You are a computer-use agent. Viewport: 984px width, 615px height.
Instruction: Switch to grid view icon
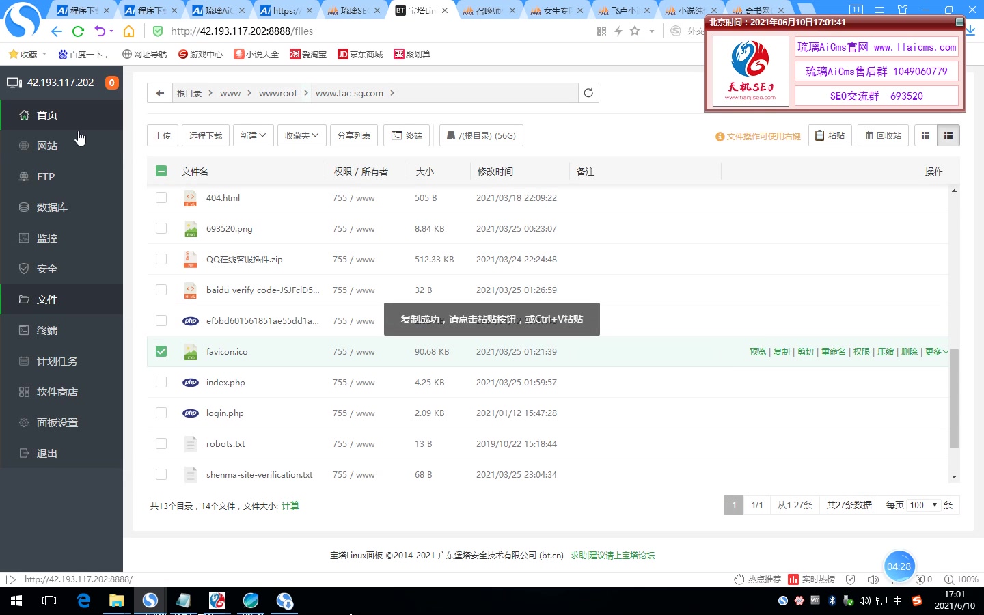(925, 135)
